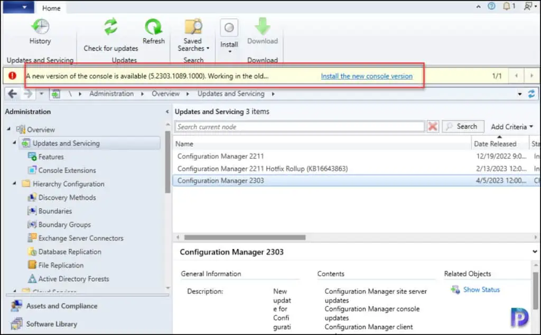Click the horizontal scrollbar in updates list
The width and height of the screenshot is (541, 335).
point(245,237)
